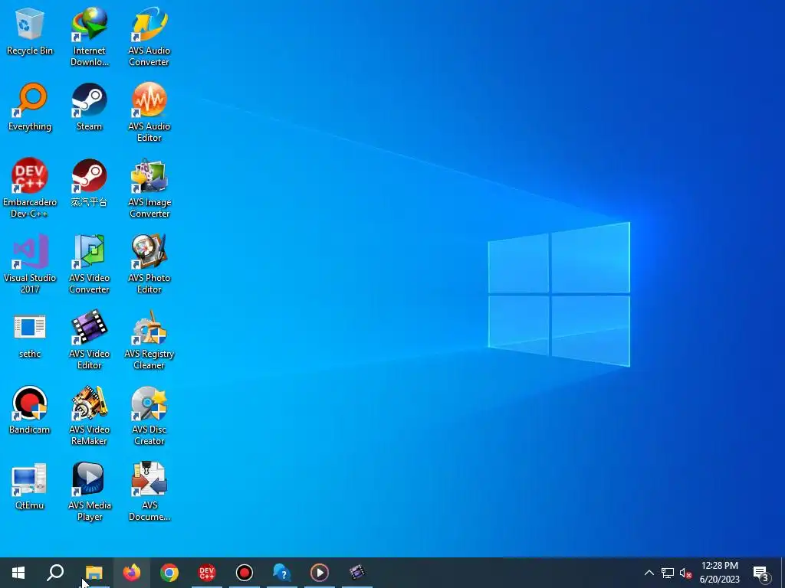Select the sethc desktop file
This screenshot has width=785, height=588.
coord(30,335)
